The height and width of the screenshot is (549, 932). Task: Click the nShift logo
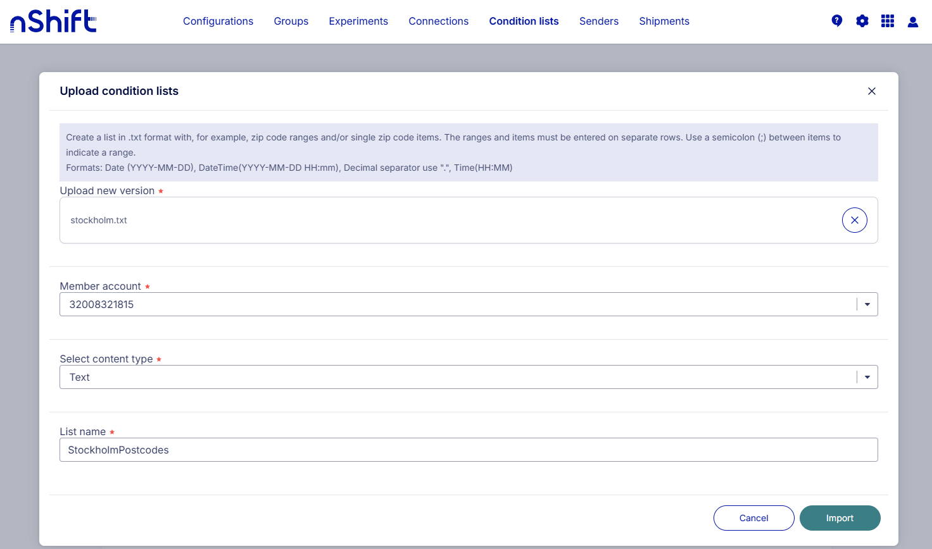pyautogui.click(x=53, y=22)
